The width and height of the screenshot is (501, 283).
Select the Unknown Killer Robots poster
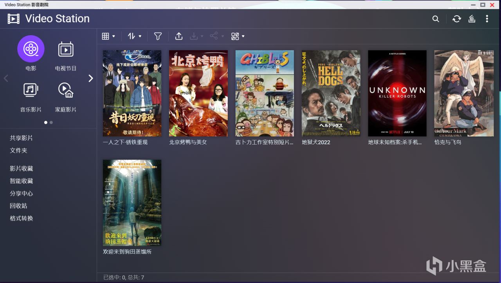click(397, 93)
